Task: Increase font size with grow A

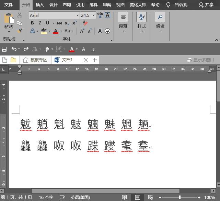Action: click(x=82, y=31)
